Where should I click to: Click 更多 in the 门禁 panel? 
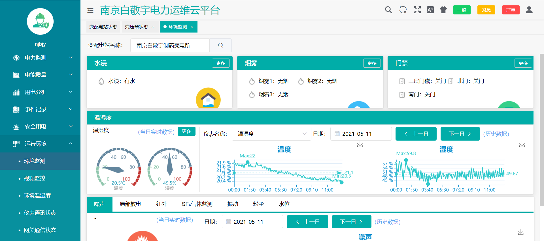pyautogui.click(x=523, y=63)
